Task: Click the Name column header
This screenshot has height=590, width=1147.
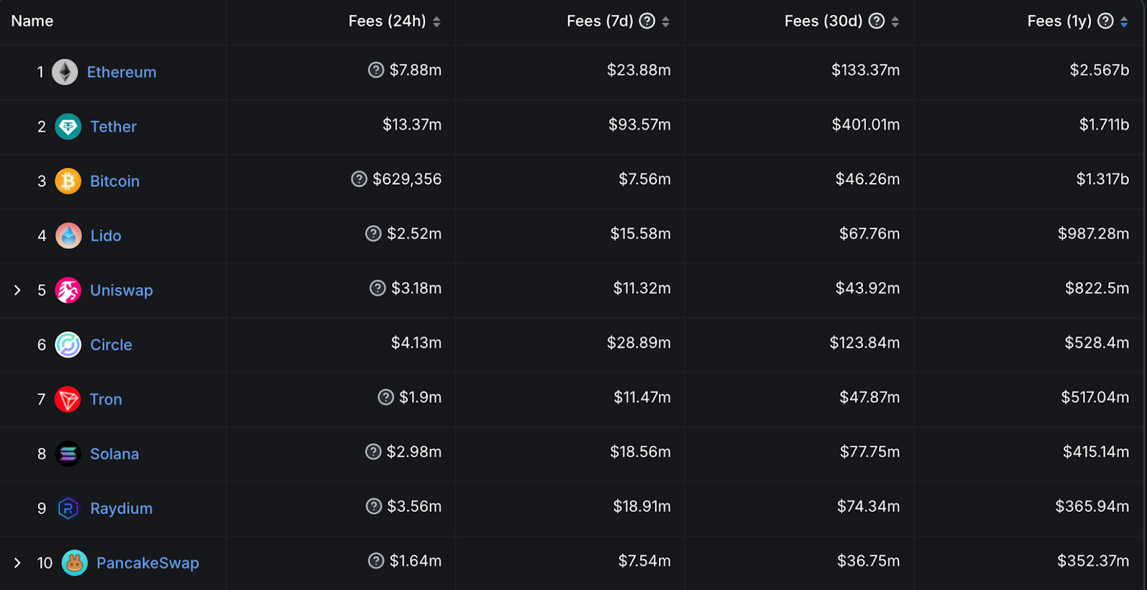Action: click(32, 21)
